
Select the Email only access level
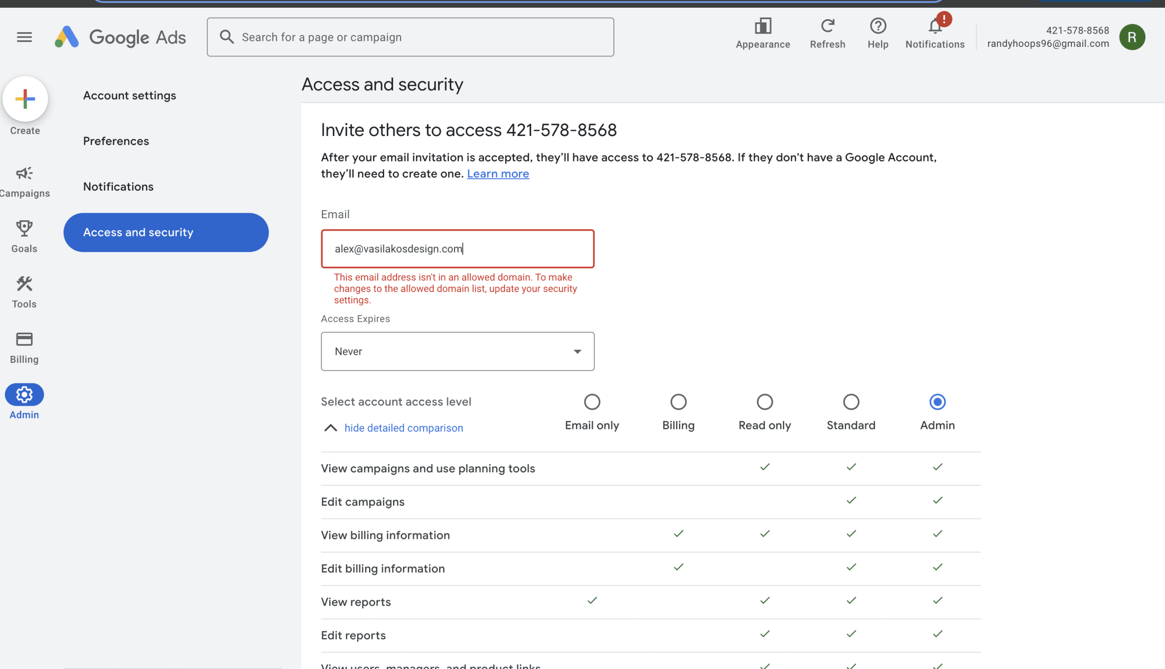(592, 402)
